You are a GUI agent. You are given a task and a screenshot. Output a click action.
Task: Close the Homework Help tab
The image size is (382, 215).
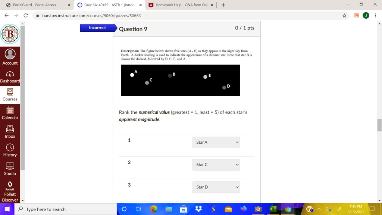click(212, 5)
